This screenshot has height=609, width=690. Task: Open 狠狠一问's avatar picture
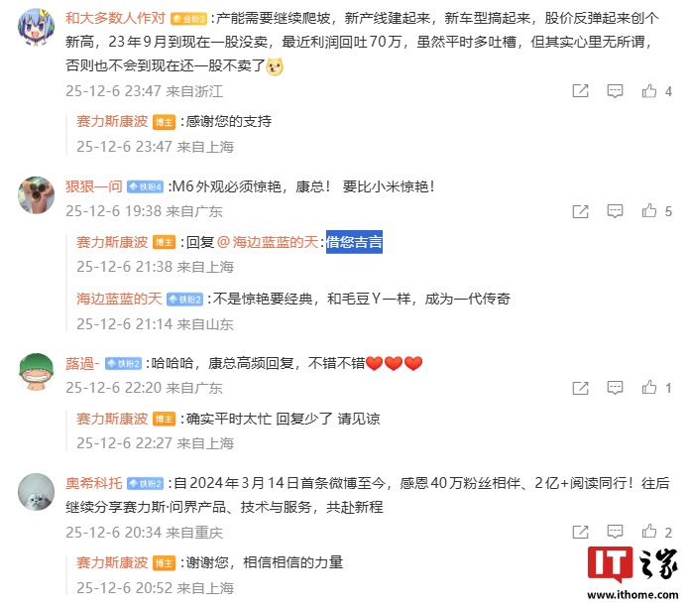(x=36, y=195)
